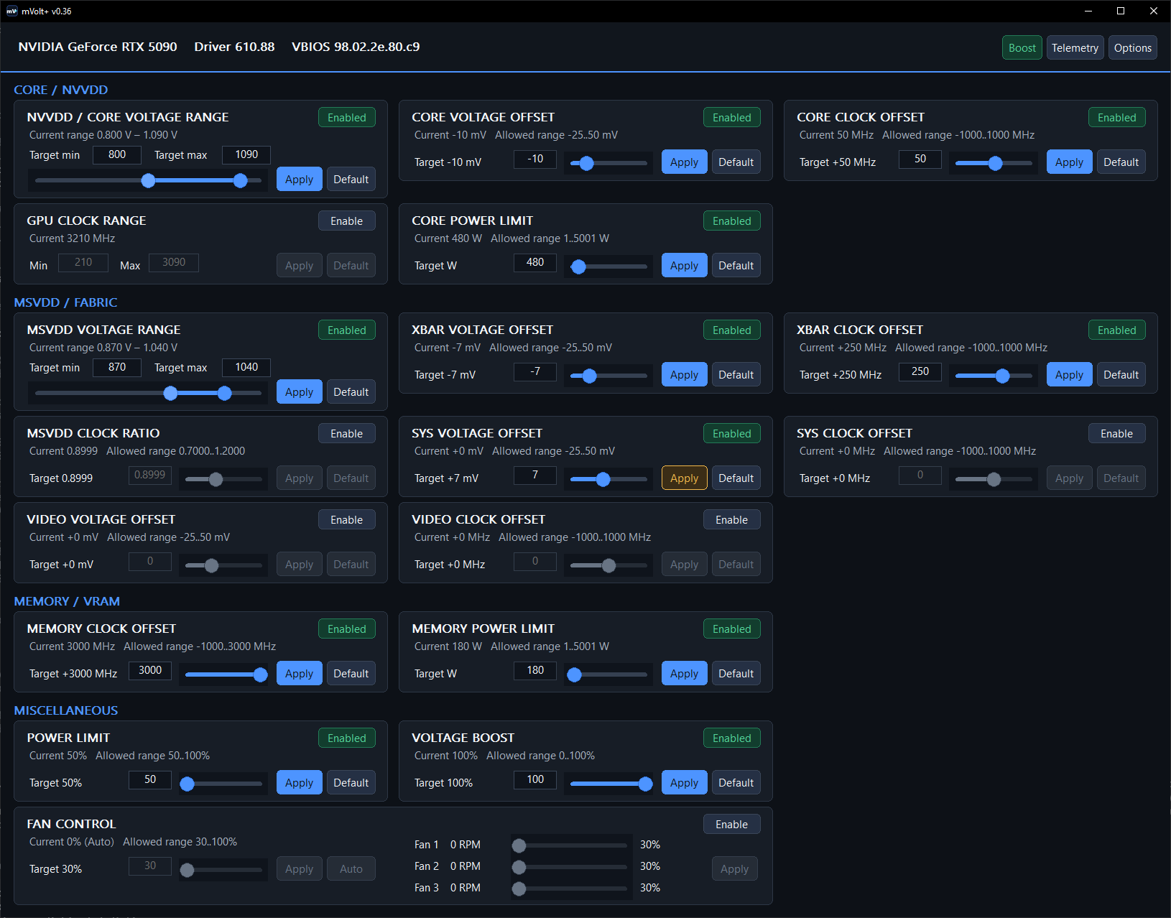Apply the Core Voltage Offset of -10 mV
Viewport: 1171px width, 918px height.
(x=684, y=162)
